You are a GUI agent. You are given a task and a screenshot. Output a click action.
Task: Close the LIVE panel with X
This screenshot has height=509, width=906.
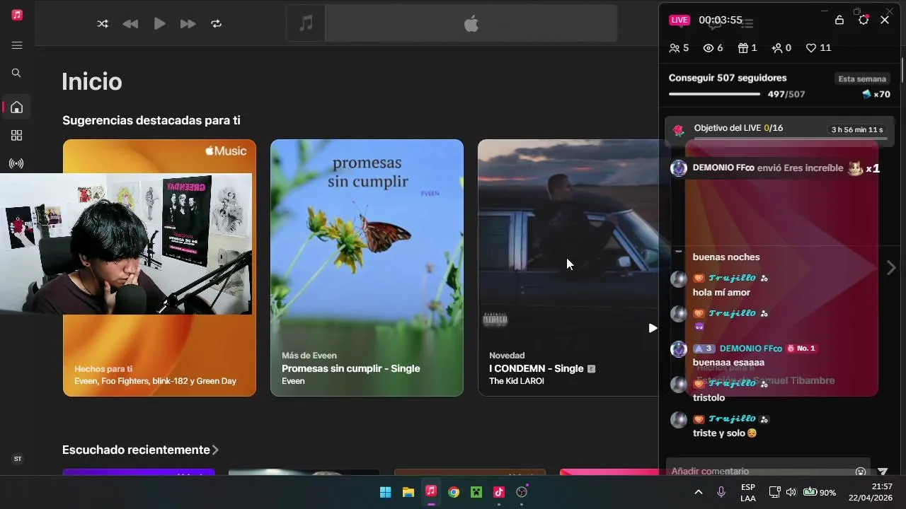tap(885, 20)
